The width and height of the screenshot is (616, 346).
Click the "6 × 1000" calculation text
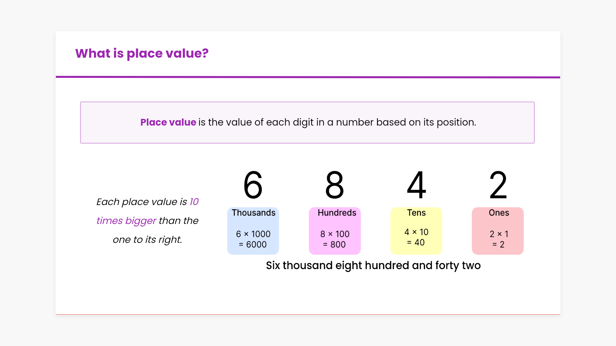pyautogui.click(x=253, y=234)
